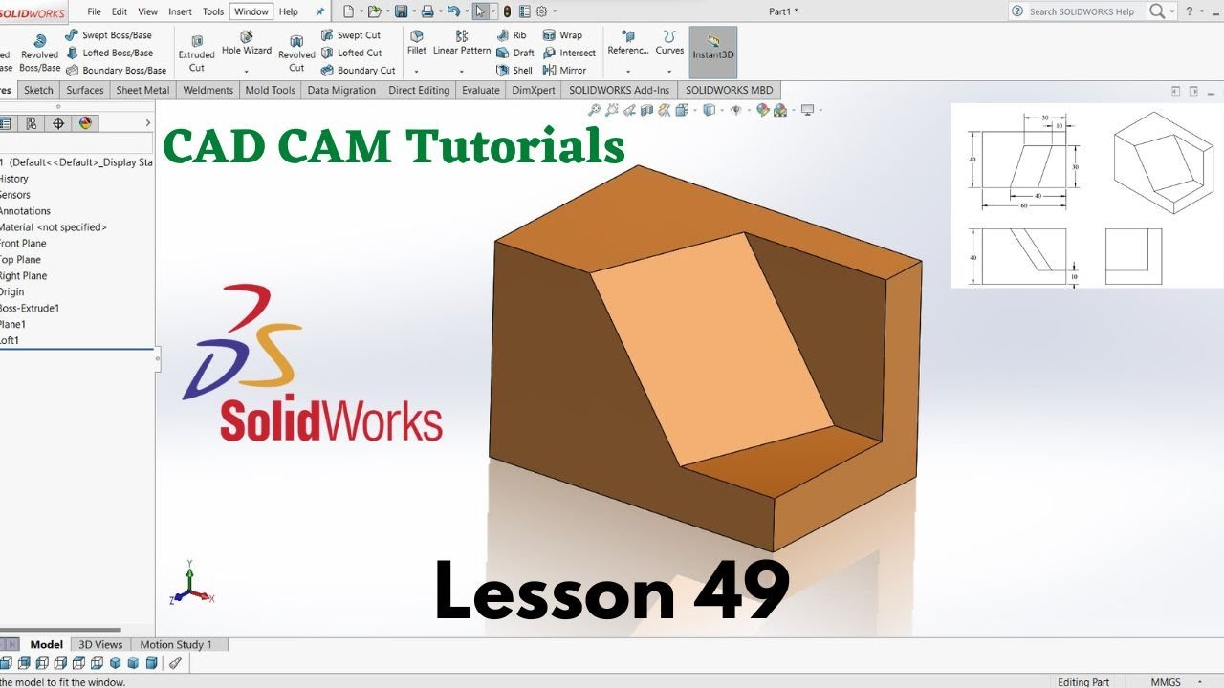Open the Window menu
This screenshot has width=1224, height=688.
point(251,11)
